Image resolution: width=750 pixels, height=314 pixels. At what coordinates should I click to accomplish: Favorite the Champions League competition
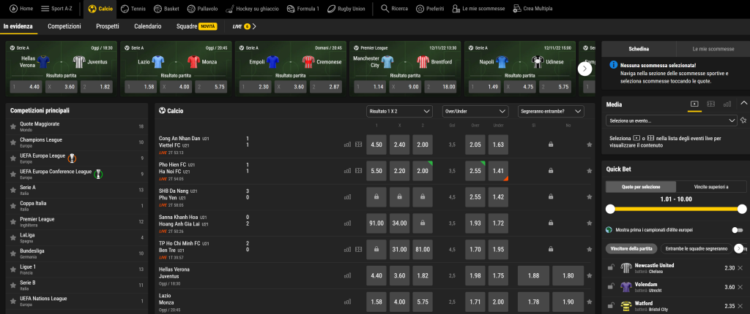tap(13, 142)
